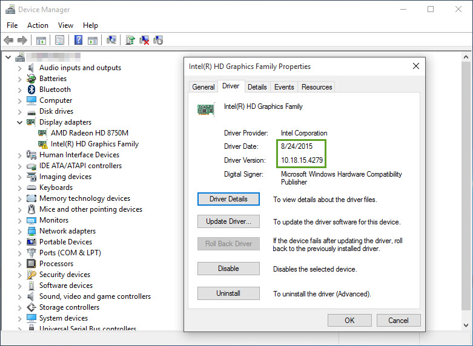The height and width of the screenshot is (346, 473).
Task: Click the Storage controllers icon
Action: coord(31,307)
